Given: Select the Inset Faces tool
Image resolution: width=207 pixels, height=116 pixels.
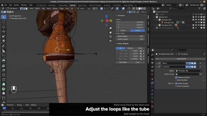Looking at the screenshot, I should coord(4,66).
